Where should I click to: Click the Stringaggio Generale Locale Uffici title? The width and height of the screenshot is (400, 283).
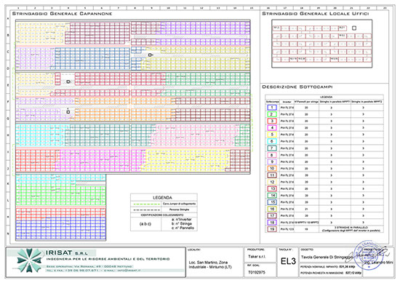tap(316, 14)
